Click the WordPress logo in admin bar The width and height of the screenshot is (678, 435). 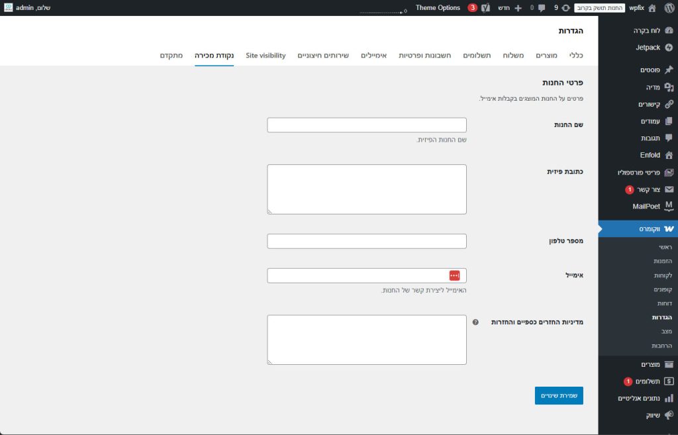pyautogui.click(x=669, y=8)
